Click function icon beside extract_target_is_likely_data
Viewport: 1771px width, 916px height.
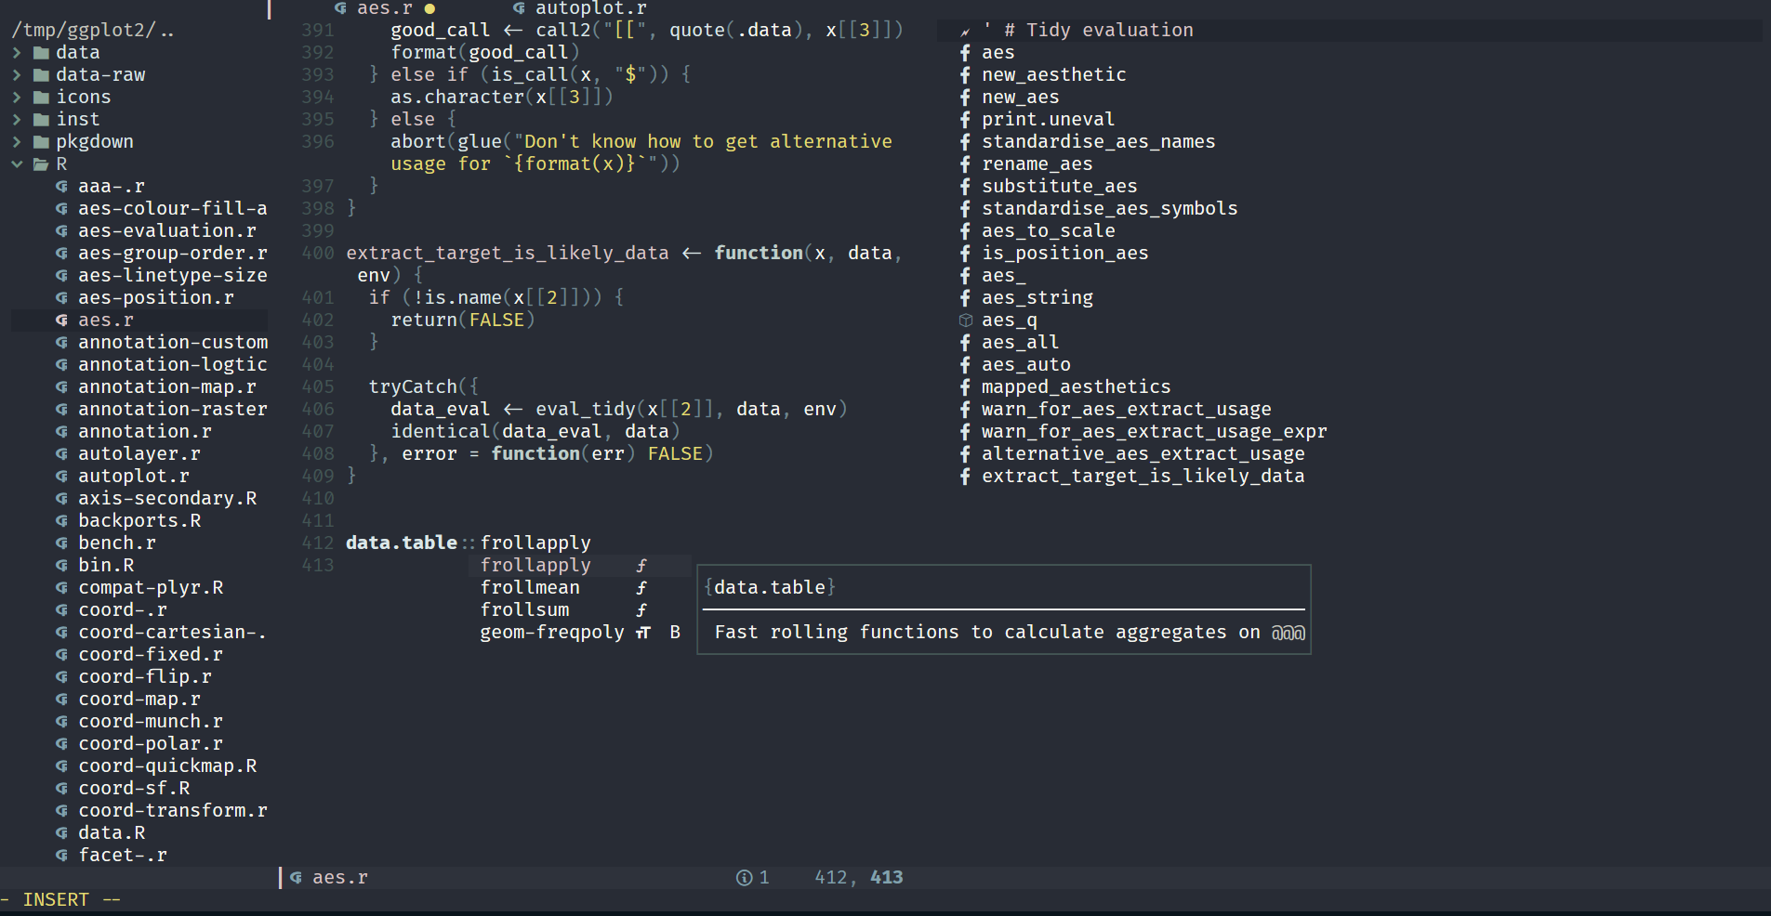[x=965, y=477]
